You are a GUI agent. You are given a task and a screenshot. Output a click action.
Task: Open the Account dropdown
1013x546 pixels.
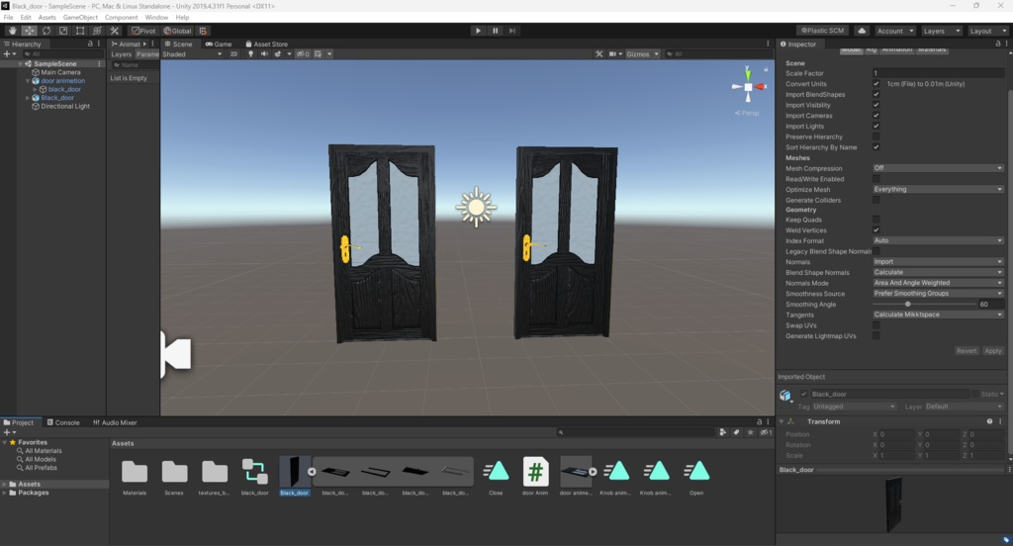point(894,31)
